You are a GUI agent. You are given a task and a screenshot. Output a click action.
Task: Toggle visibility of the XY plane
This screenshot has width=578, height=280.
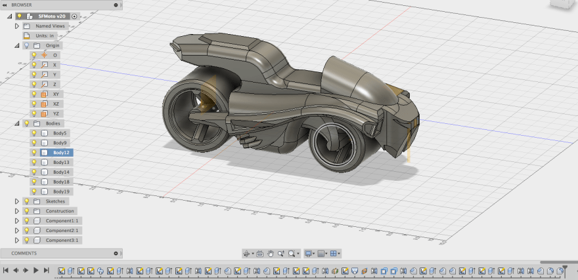coord(34,94)
